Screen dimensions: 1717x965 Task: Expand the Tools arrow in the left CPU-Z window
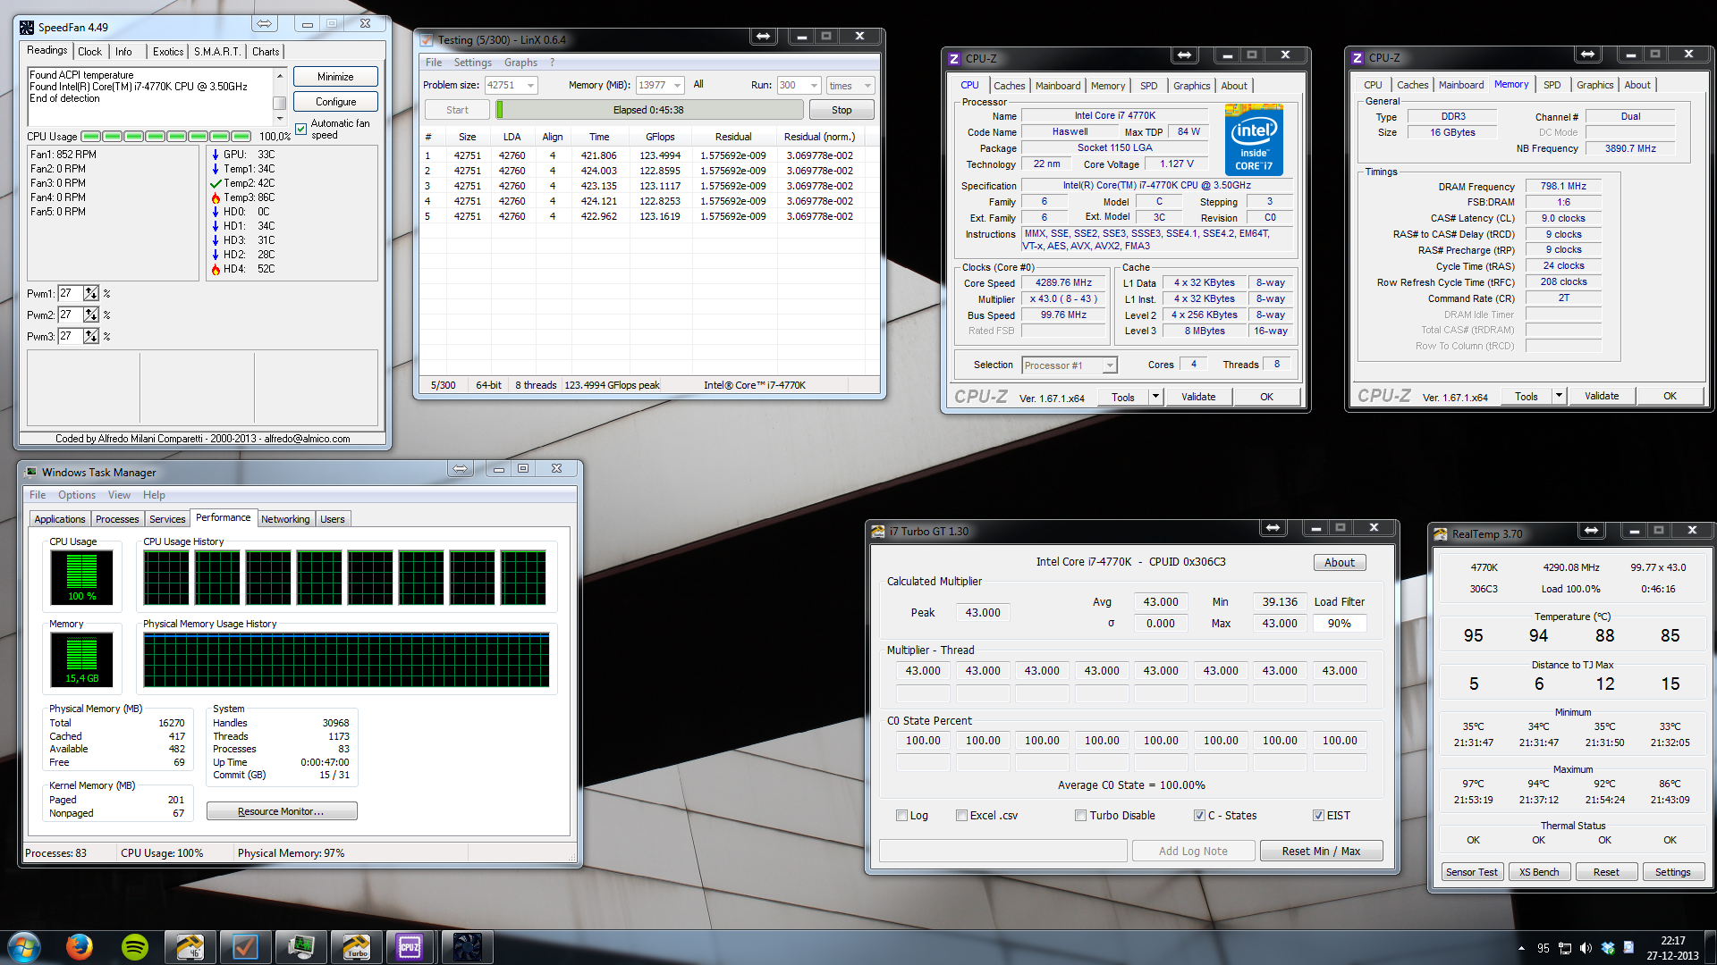click(1155, 397)
